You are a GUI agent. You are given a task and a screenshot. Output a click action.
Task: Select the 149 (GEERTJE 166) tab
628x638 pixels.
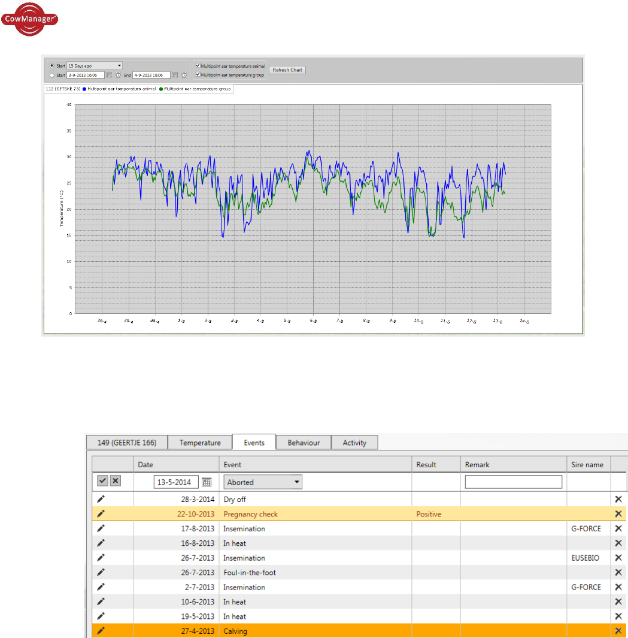(x=127, y=443)
